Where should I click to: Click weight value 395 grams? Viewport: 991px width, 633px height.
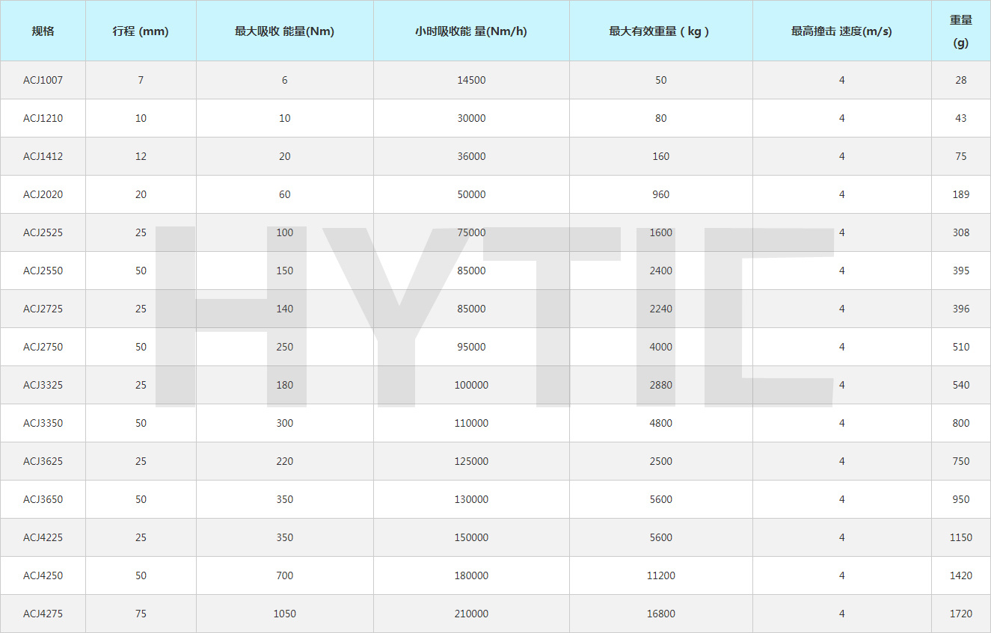(x=961, y=271)
